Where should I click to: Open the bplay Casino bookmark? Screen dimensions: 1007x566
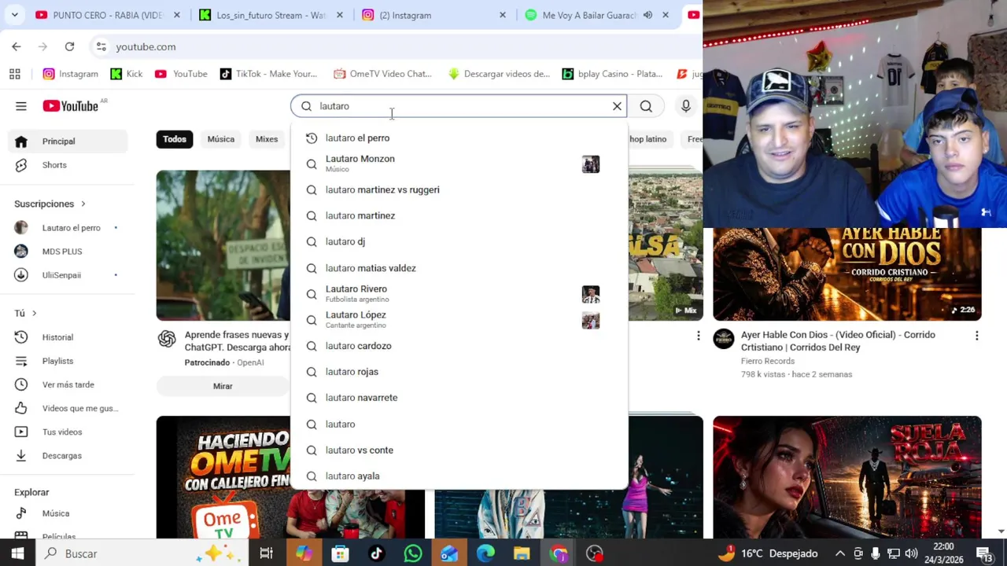(612, 74)
